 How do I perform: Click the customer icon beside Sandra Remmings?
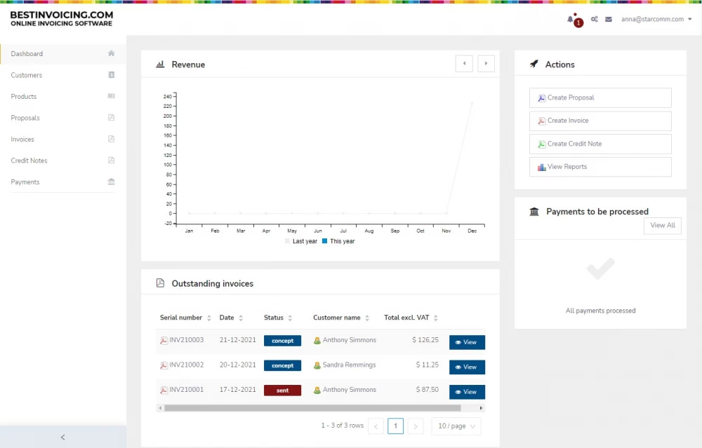[x=317, y=365]
